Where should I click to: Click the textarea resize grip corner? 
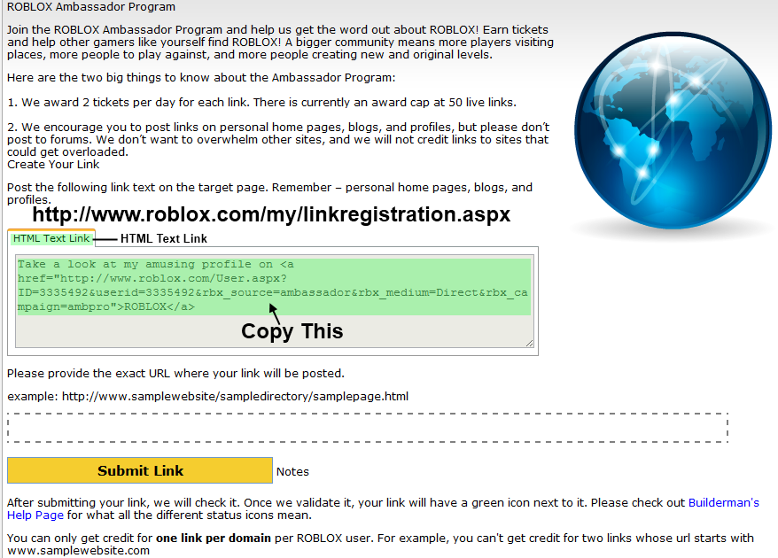click(x=529, y=343)
